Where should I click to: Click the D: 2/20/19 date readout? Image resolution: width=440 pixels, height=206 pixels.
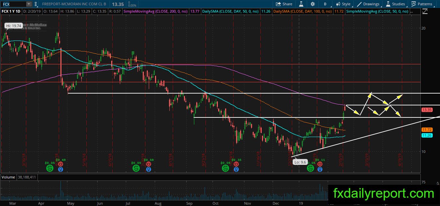[x=33, y=11]
